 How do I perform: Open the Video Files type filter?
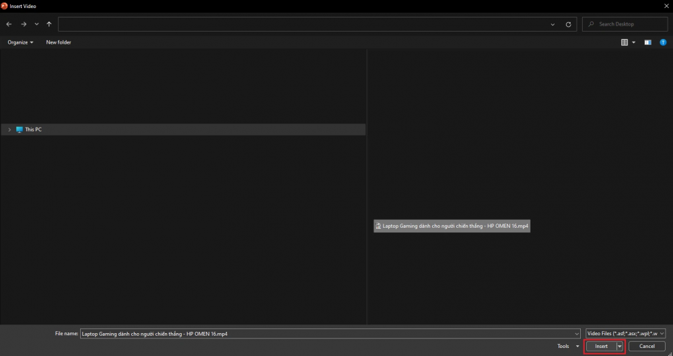[x=625, y=333]
